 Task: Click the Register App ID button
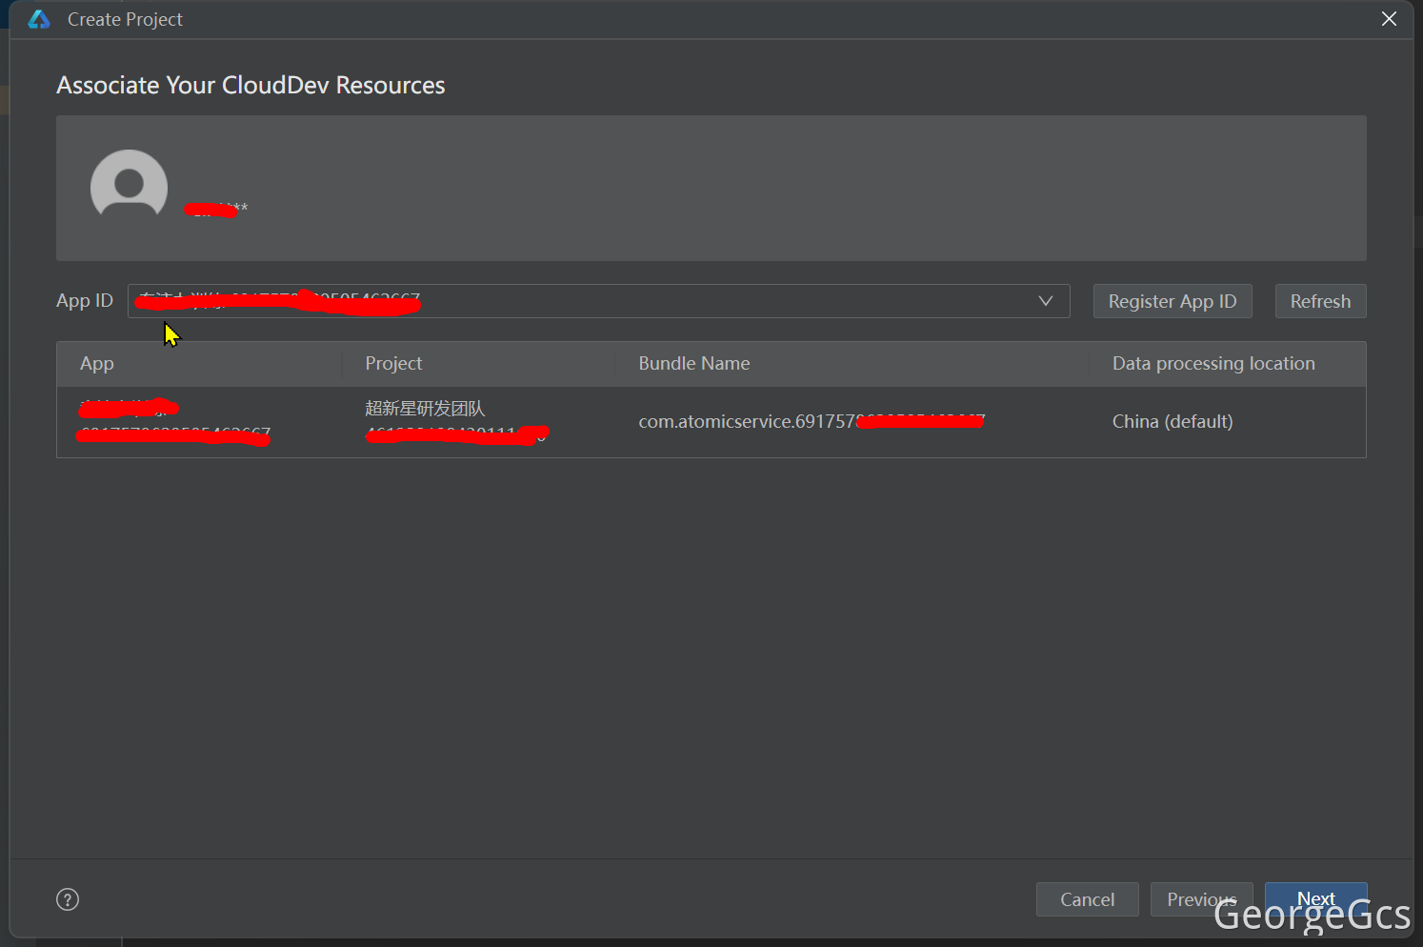pyautogui.click(x=1172, y=301)
